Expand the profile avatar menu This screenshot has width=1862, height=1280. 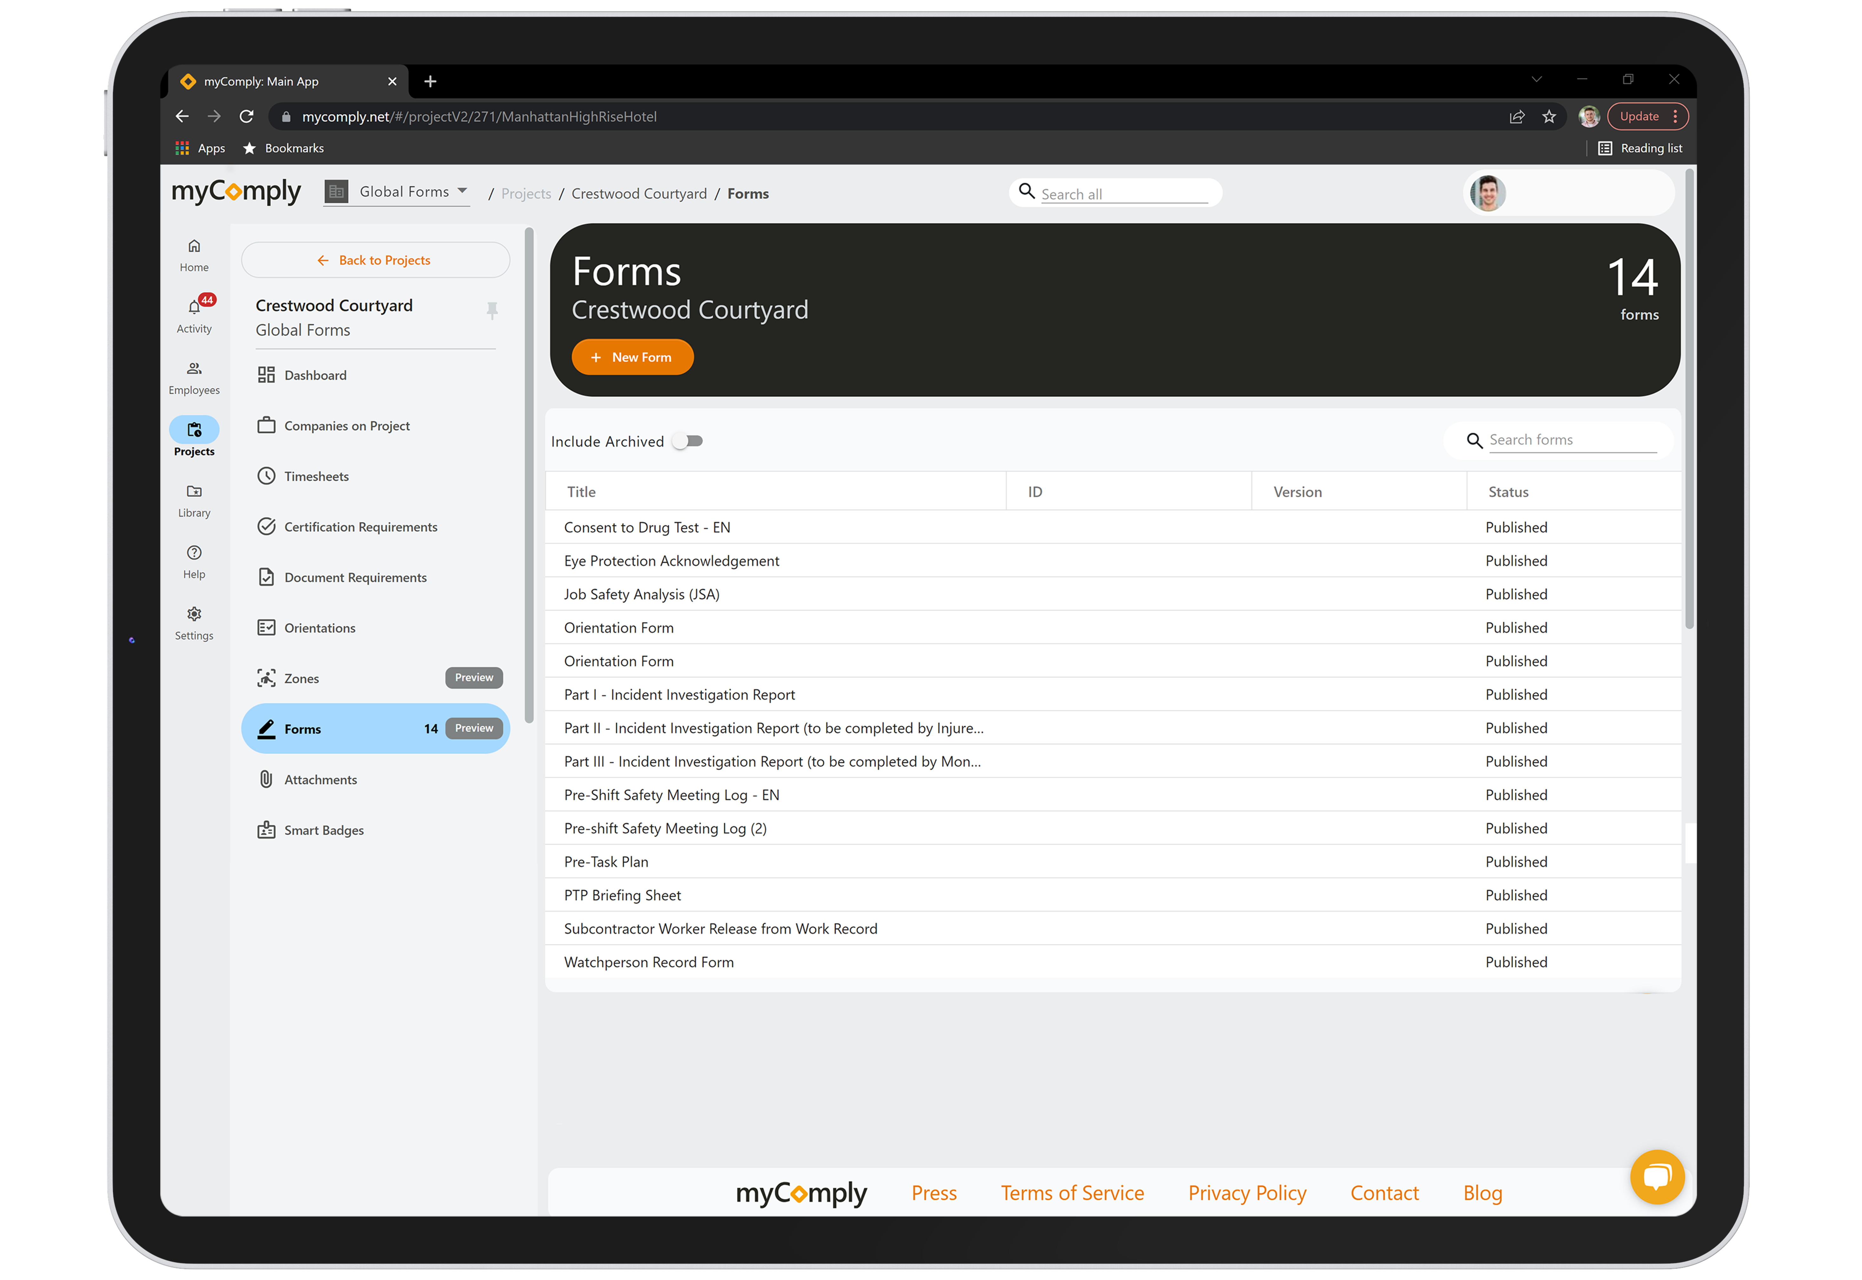pyautogui.click(x=1488, y=193)
